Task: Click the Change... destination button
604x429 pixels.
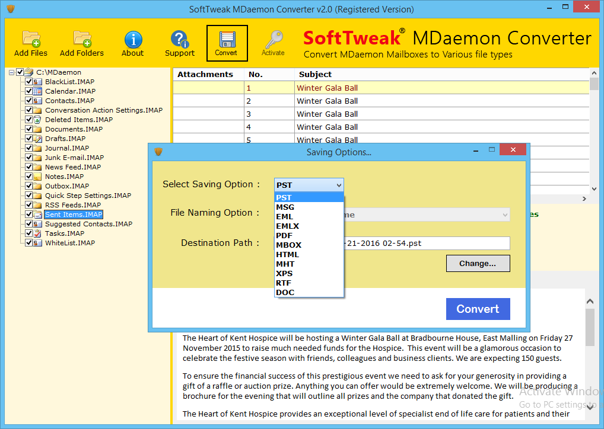Action: (478, 264)
